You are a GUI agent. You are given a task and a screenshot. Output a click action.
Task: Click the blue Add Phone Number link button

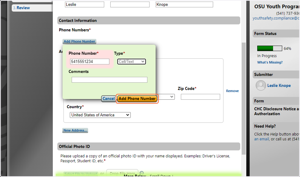[x=79, y=41]
